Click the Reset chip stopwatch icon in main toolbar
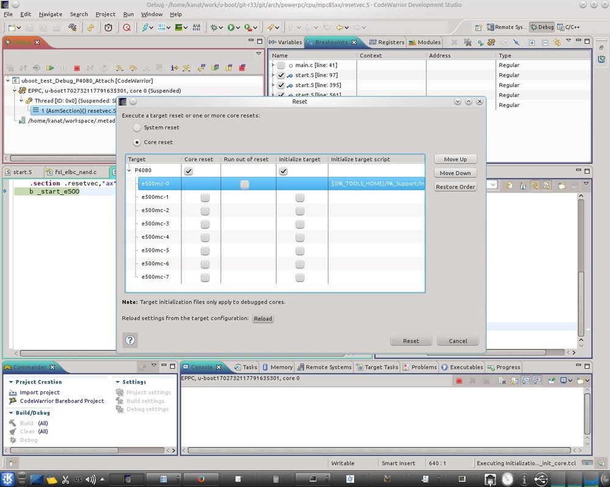 [108, 27]
